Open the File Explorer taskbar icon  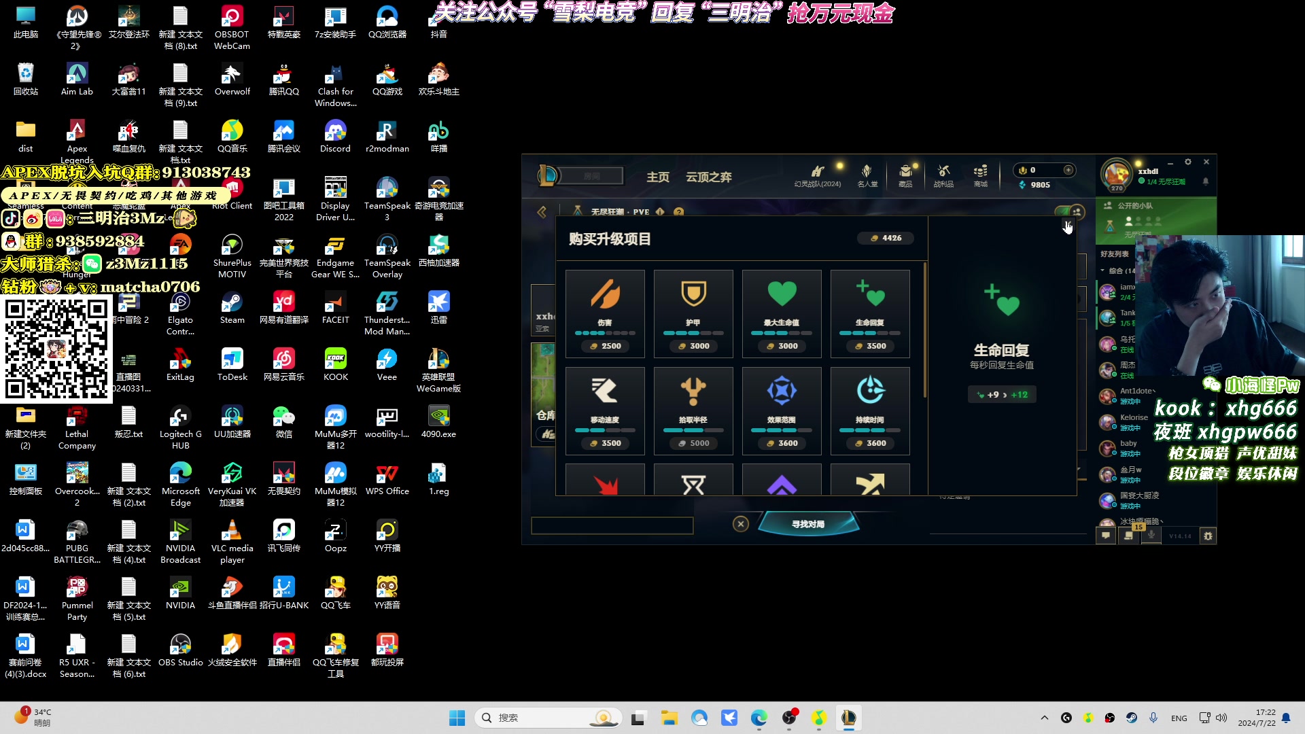(x=669, y=718)
